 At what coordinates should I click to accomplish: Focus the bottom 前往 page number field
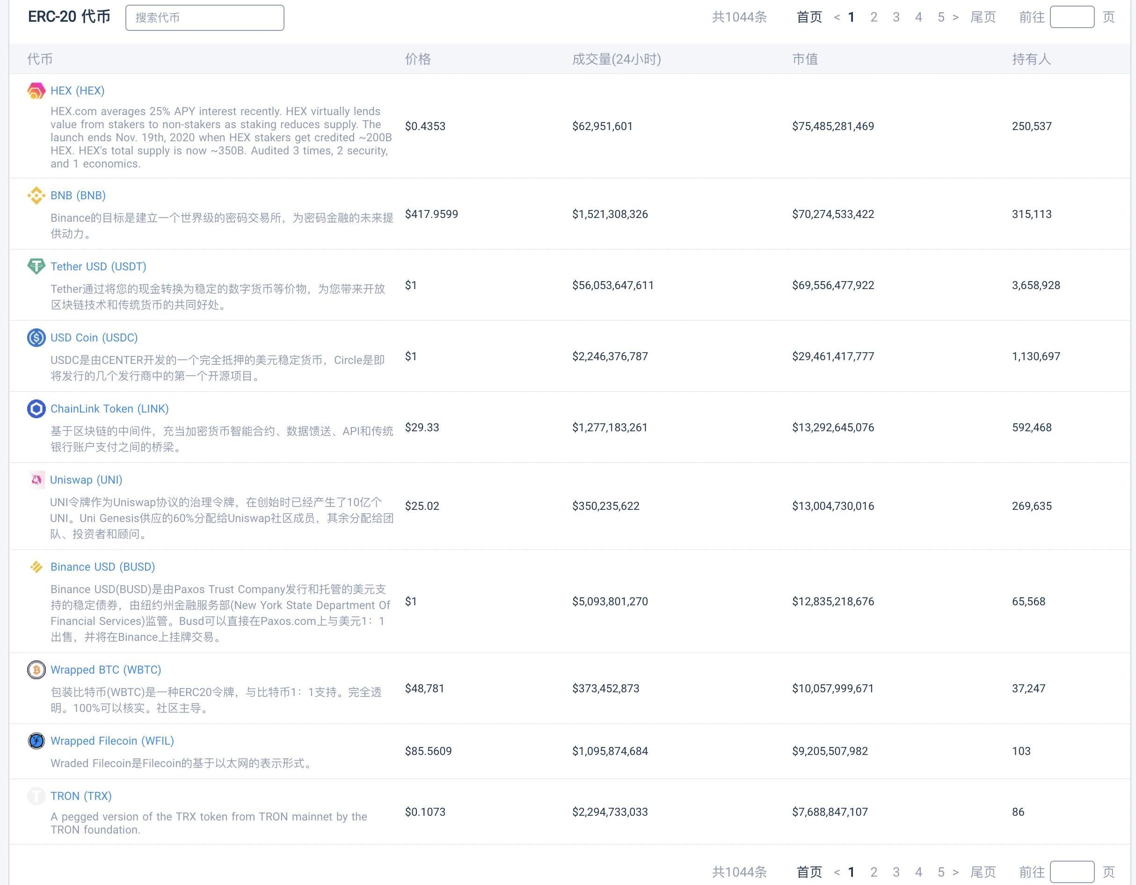coord(1072,872)
